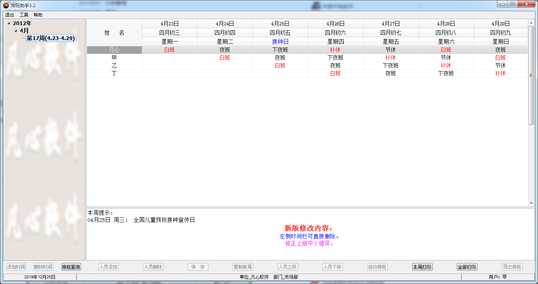Click the 本周打印 button

(422, 267)
